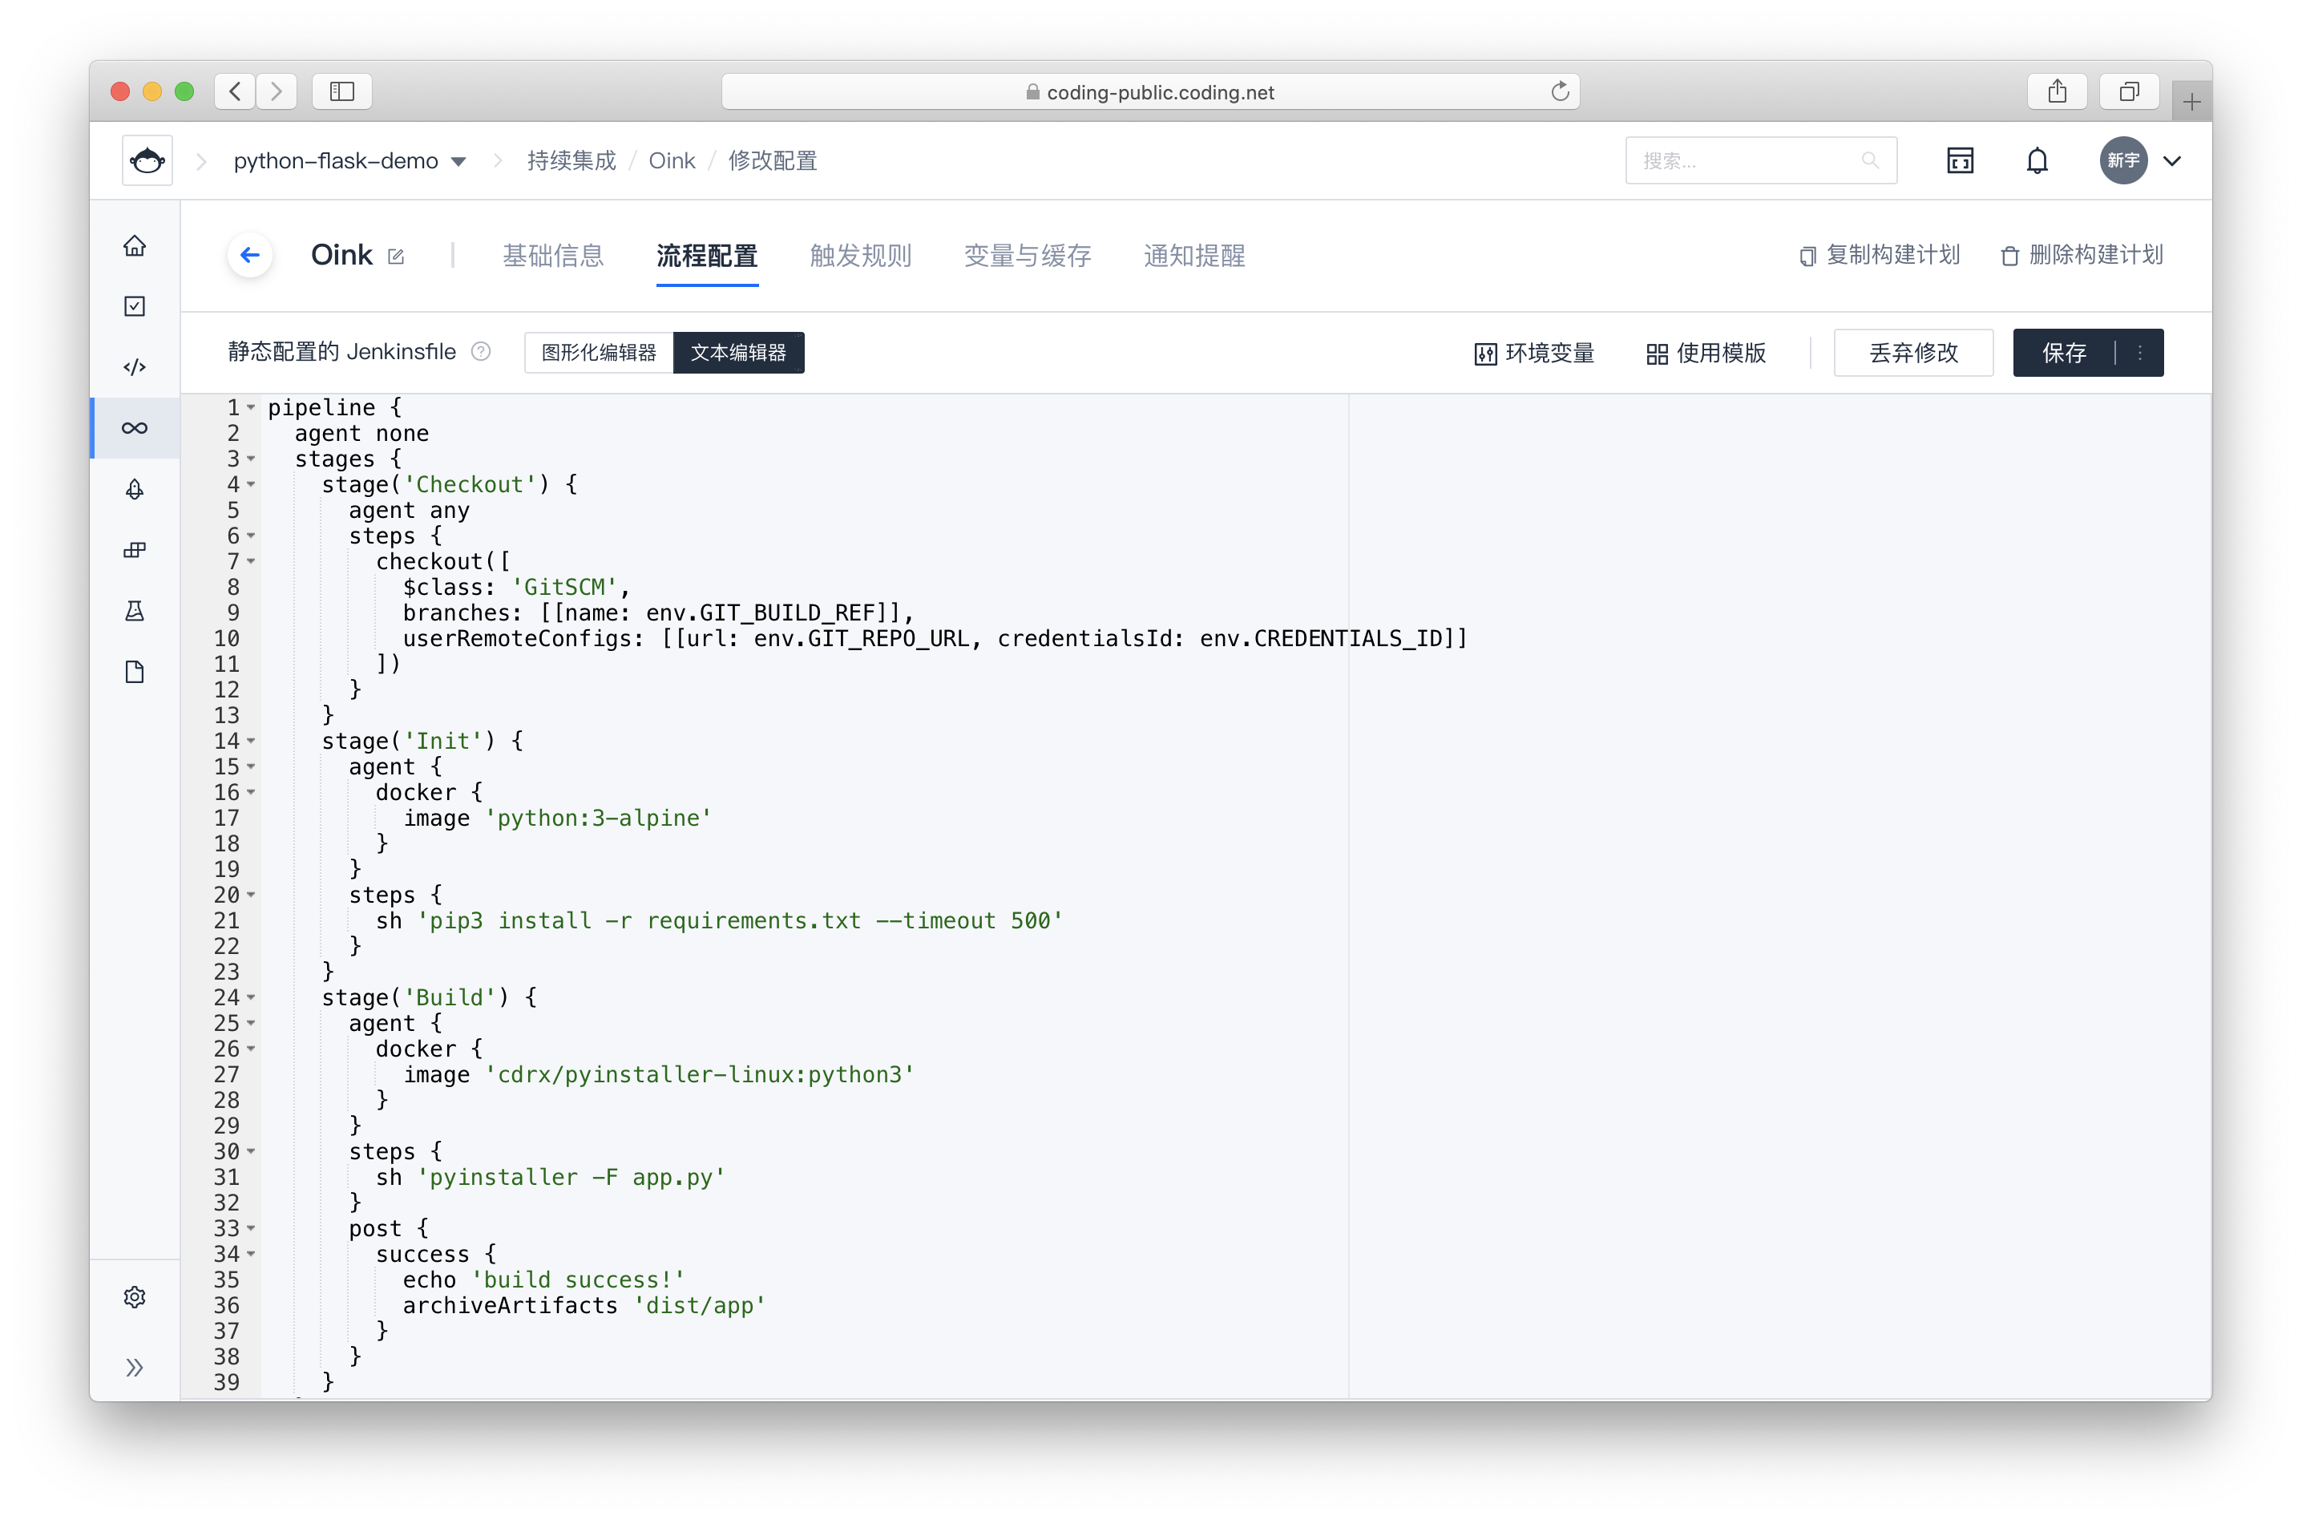Click 修改配置 breadcrumb text
Image resolution: width=2302 pixels, height=1520 pixels.
pos(773,161)
